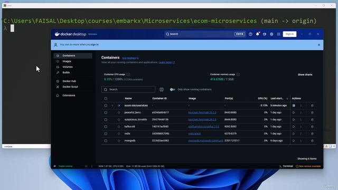338x190 pixels.
Task: Open the help icon in Docker header
Action: pyautogui.click(x=250, y=34)
